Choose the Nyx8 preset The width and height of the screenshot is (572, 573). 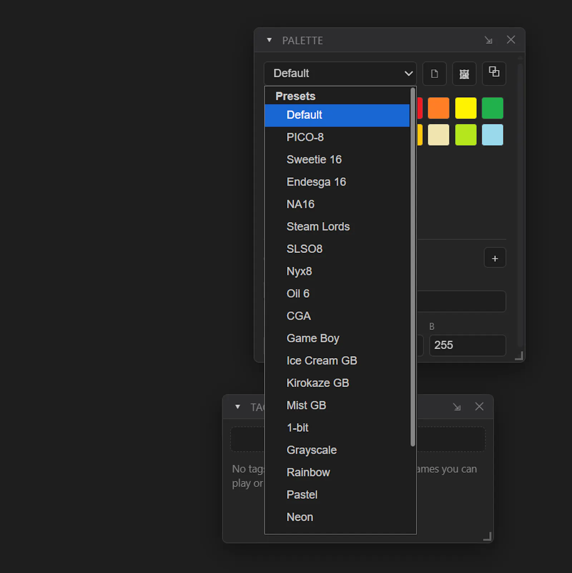pos(337,271)
